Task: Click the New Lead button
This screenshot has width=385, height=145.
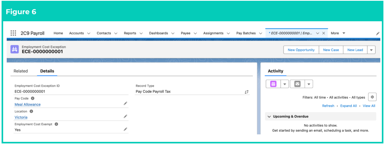Action: point(355,50)
